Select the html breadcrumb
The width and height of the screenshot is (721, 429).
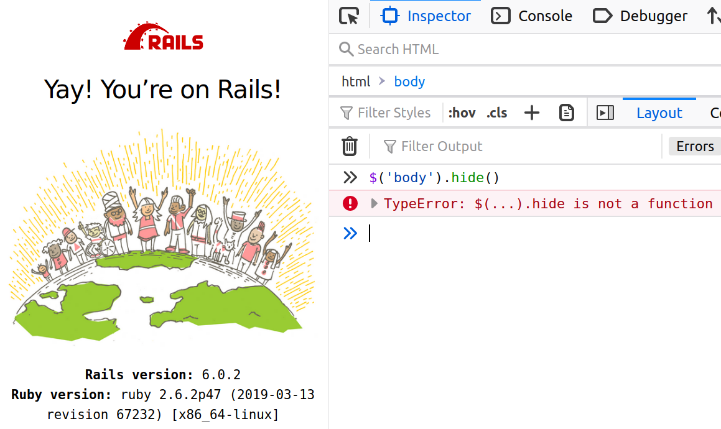click(355, 82)
